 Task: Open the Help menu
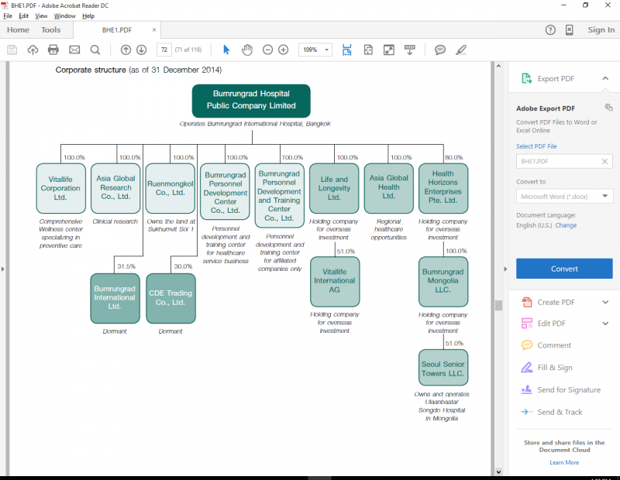tap(88, 15)
